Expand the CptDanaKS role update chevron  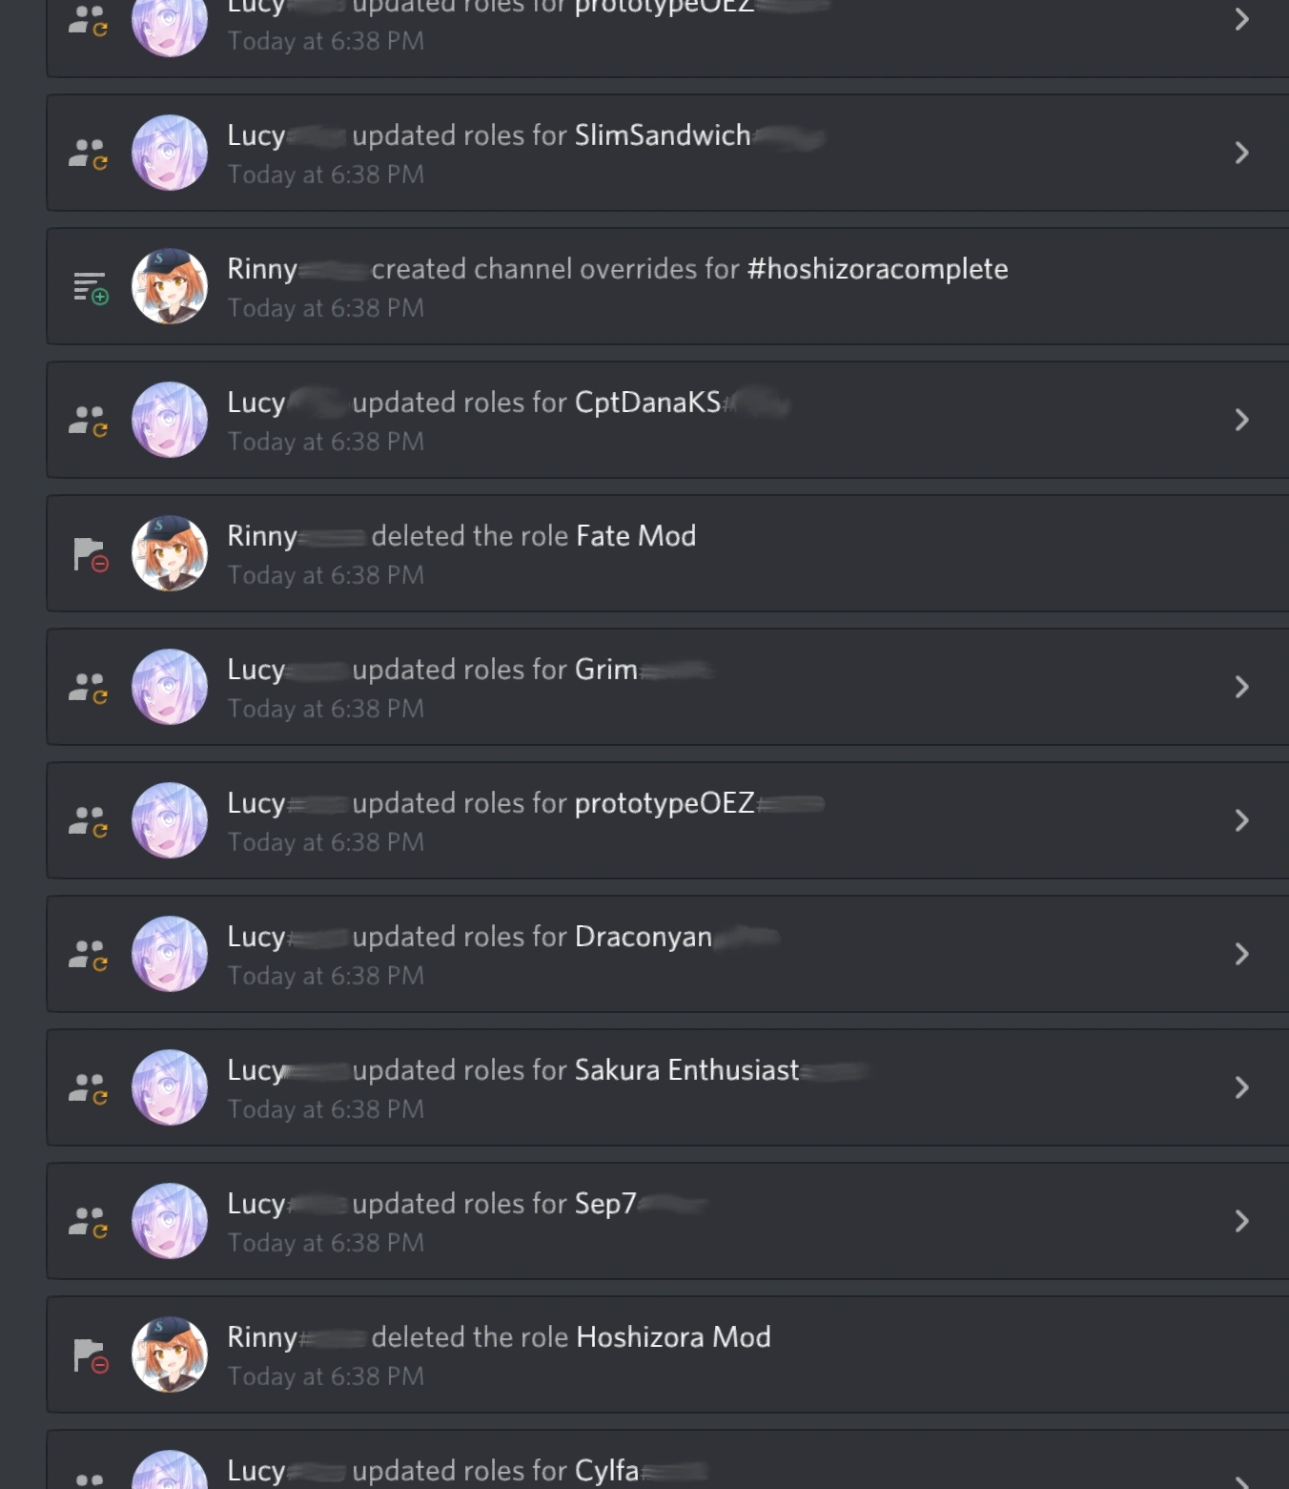point(1241,420)
